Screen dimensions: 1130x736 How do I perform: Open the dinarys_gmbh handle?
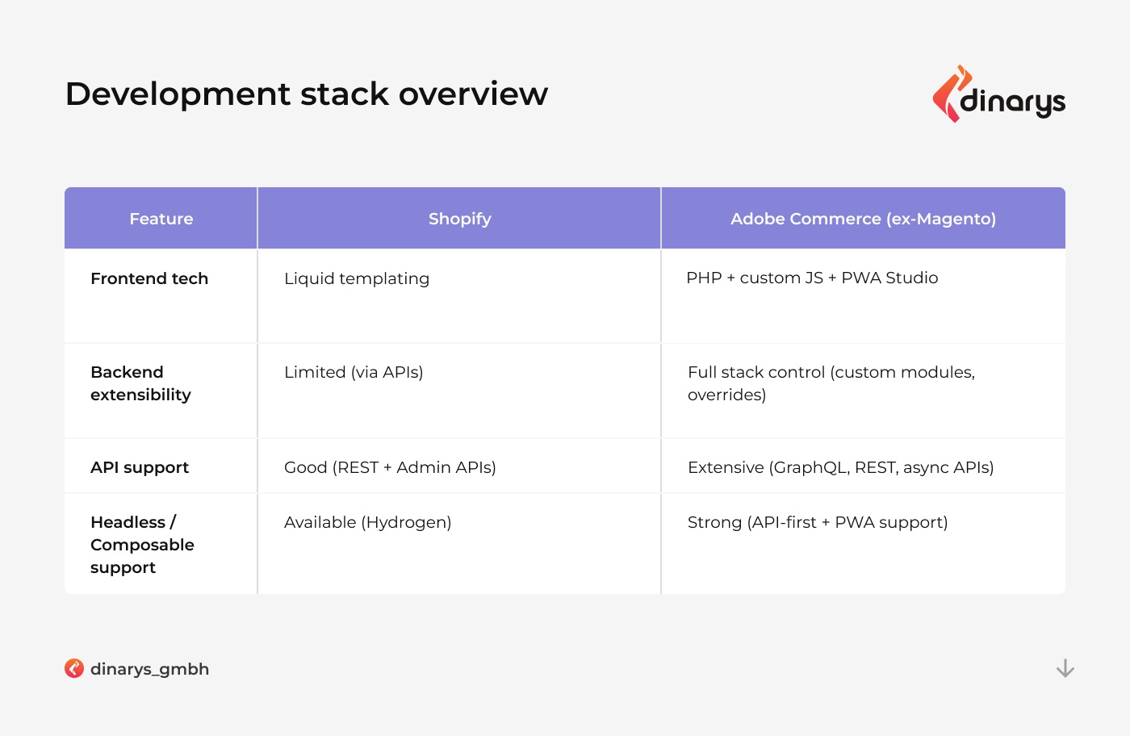149,669
